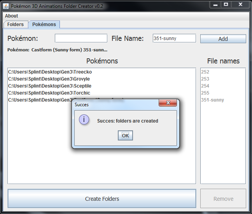Select the Gen3\Grovyle path row

pos(101,79)
